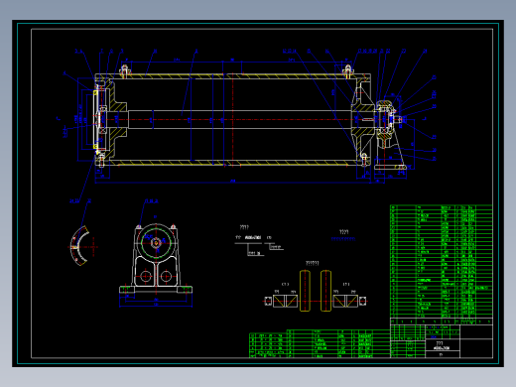Click the red vertical centerline of the drum
The height and width of the screenshot is (387, 516).
(x=233, y=119)
